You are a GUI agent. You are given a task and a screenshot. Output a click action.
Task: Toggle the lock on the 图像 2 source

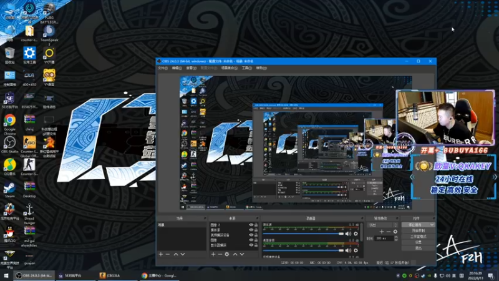tap(256, 225)
